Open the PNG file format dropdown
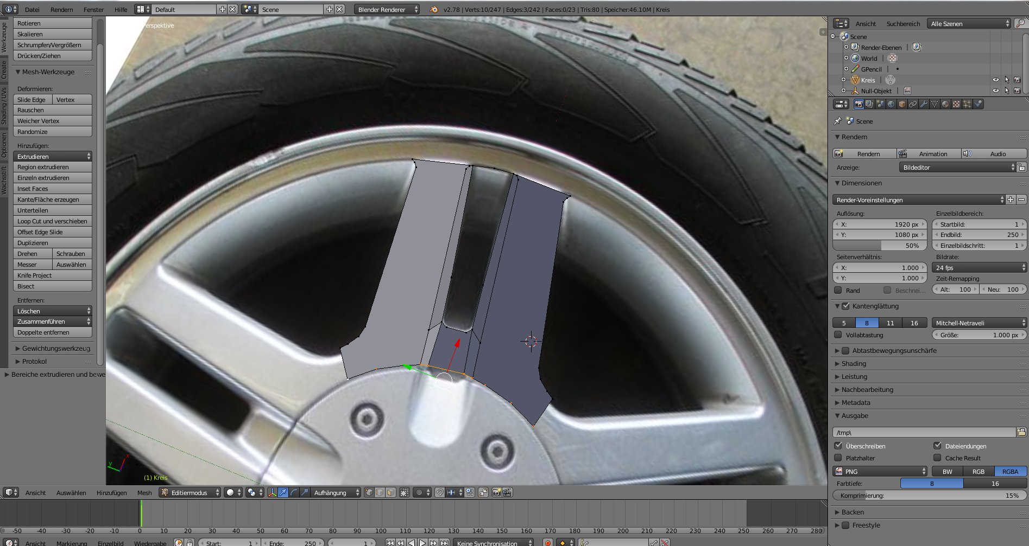This screenshot has width=1029, height=546. click(x=880, y=471)
